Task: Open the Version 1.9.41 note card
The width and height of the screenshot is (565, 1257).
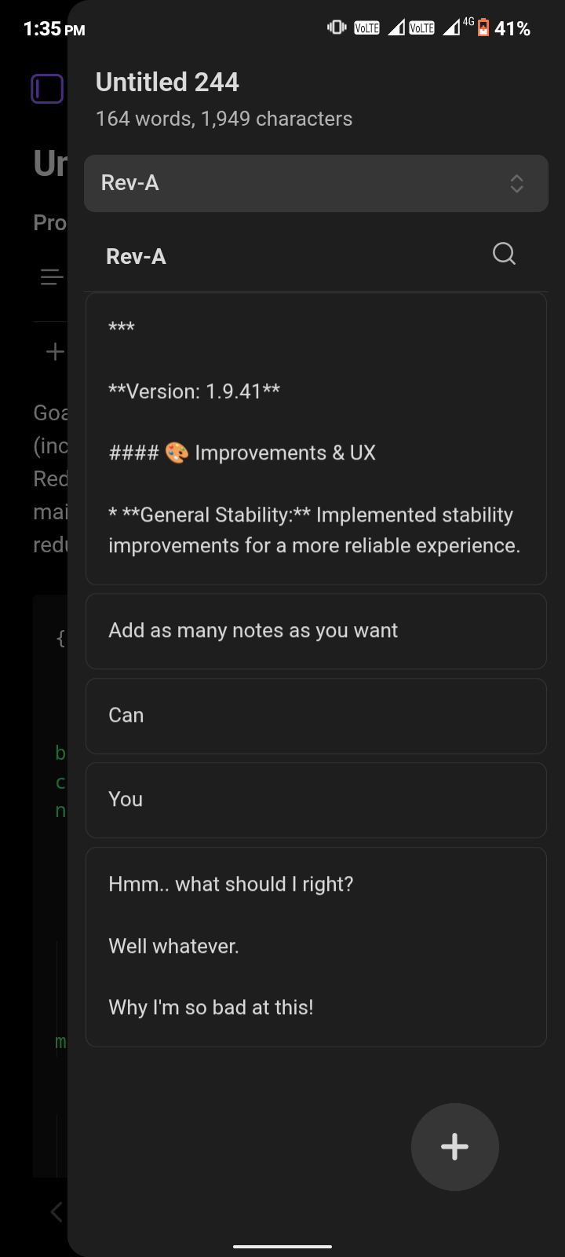Action: [315, 438]
